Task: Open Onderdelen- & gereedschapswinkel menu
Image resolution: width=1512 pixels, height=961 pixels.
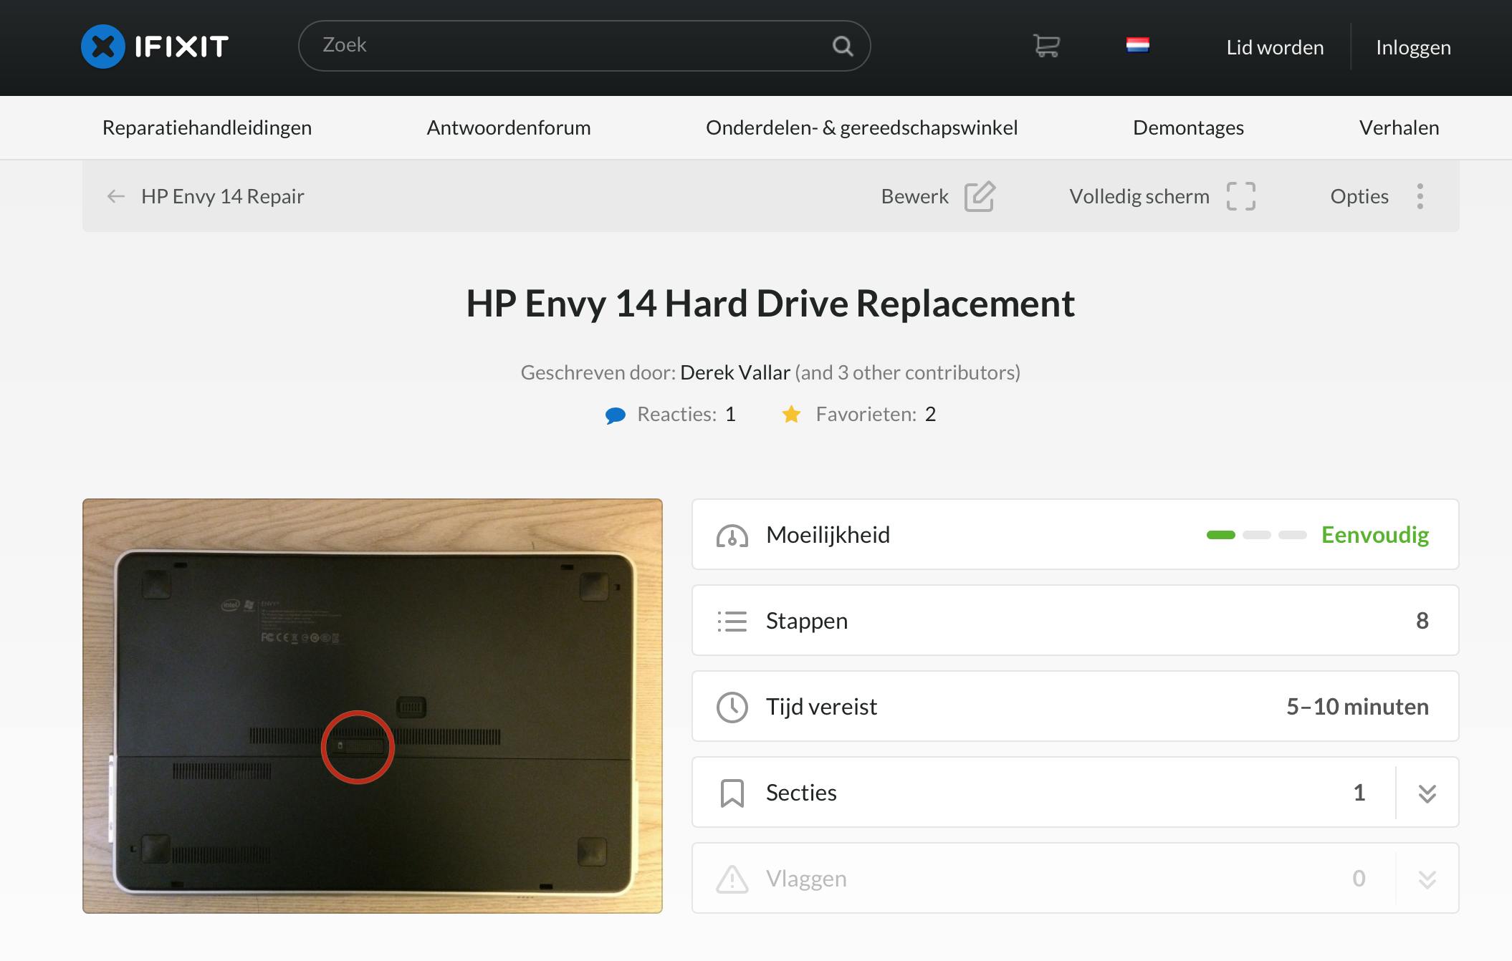Action: click(861, 127)
